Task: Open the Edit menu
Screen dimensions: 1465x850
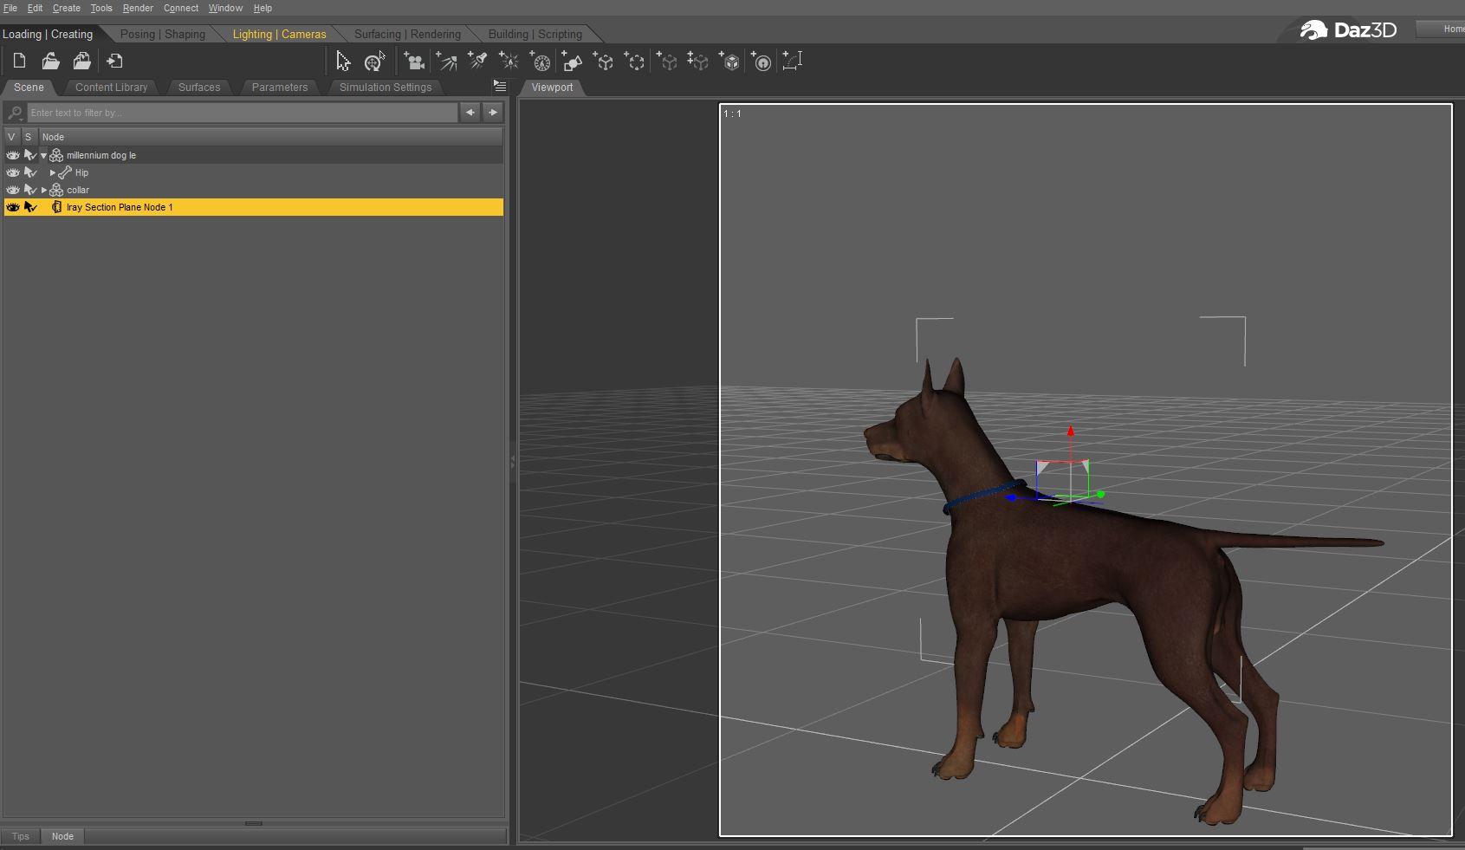Action: [x=35, y=8]
